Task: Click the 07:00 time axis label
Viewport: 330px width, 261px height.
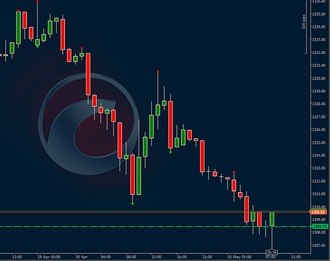Action: (x=271, y=257)
